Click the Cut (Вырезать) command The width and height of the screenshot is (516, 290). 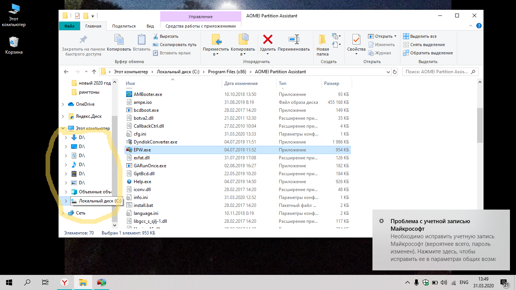[165, 36]
